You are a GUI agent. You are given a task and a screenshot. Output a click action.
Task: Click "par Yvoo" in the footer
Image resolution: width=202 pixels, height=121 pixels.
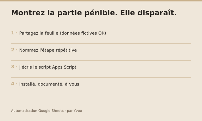pyautogui.click(x=74, y=111)
